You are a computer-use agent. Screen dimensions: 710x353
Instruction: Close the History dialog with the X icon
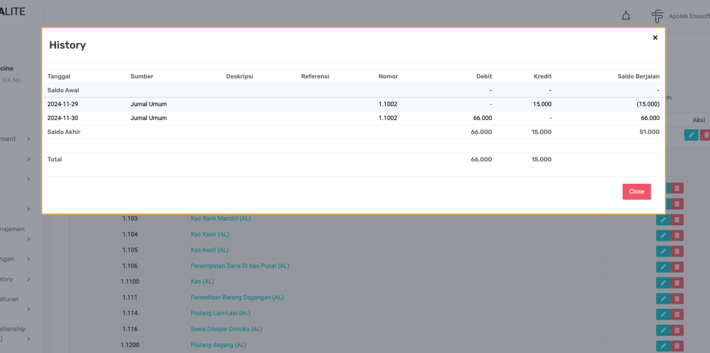pyautogui.click(x=655, y=38)
